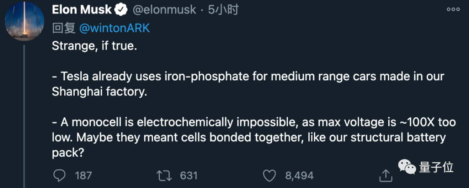Open the three-dot more options menu
The height and width of the screenshot is (188, 469).
click(453, 9)
